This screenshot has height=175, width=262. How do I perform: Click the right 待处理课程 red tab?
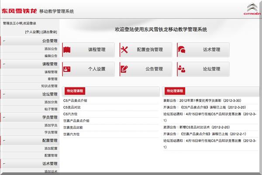click(x=175, y=91)
